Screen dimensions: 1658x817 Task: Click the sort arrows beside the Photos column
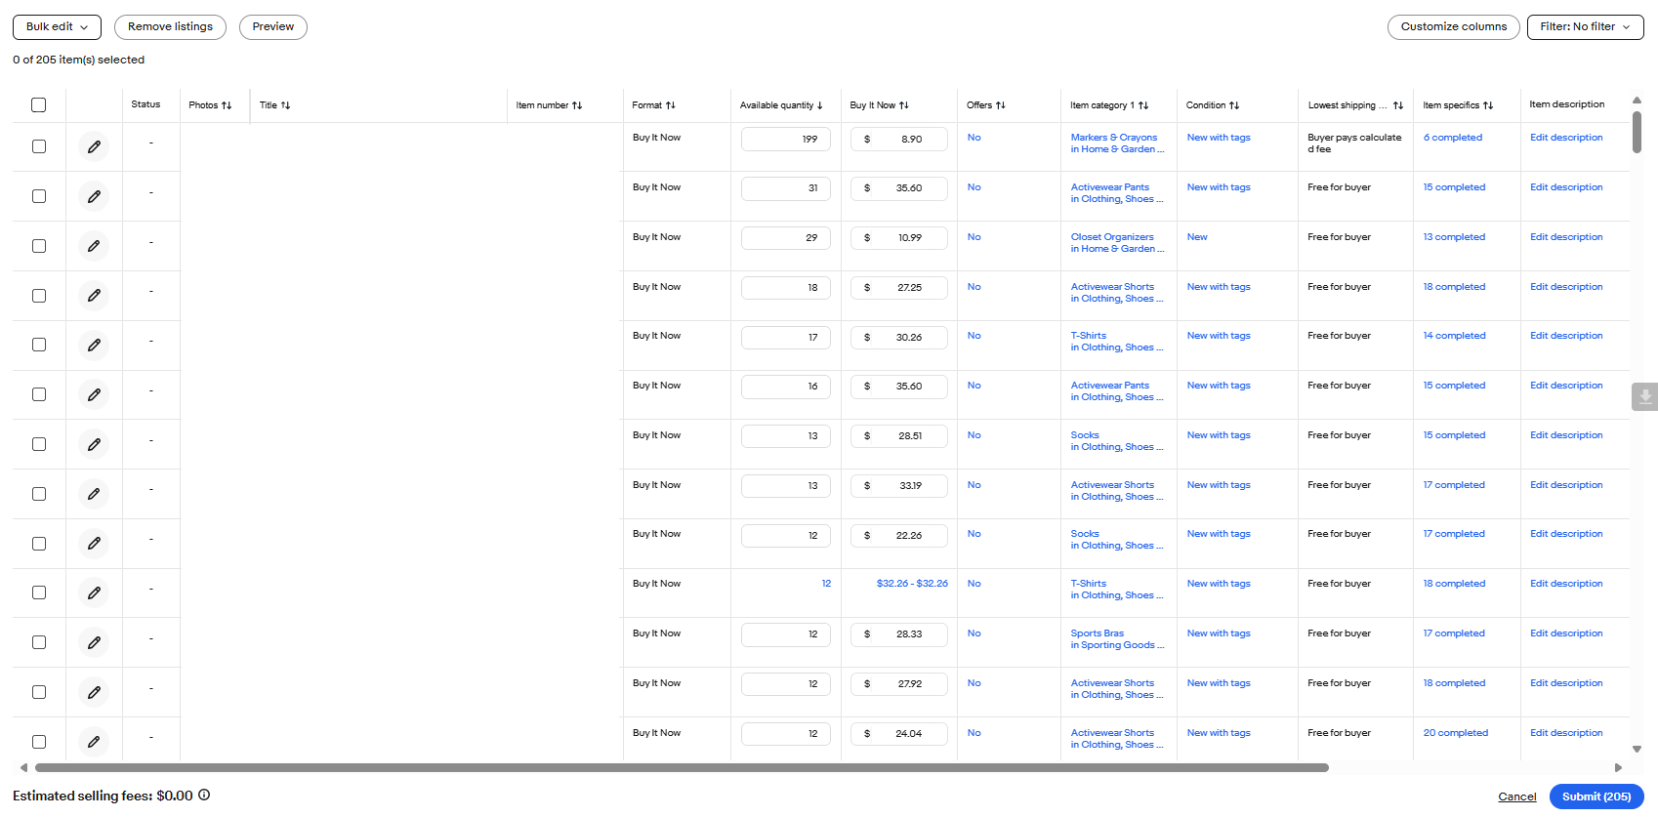pos(227,105)
